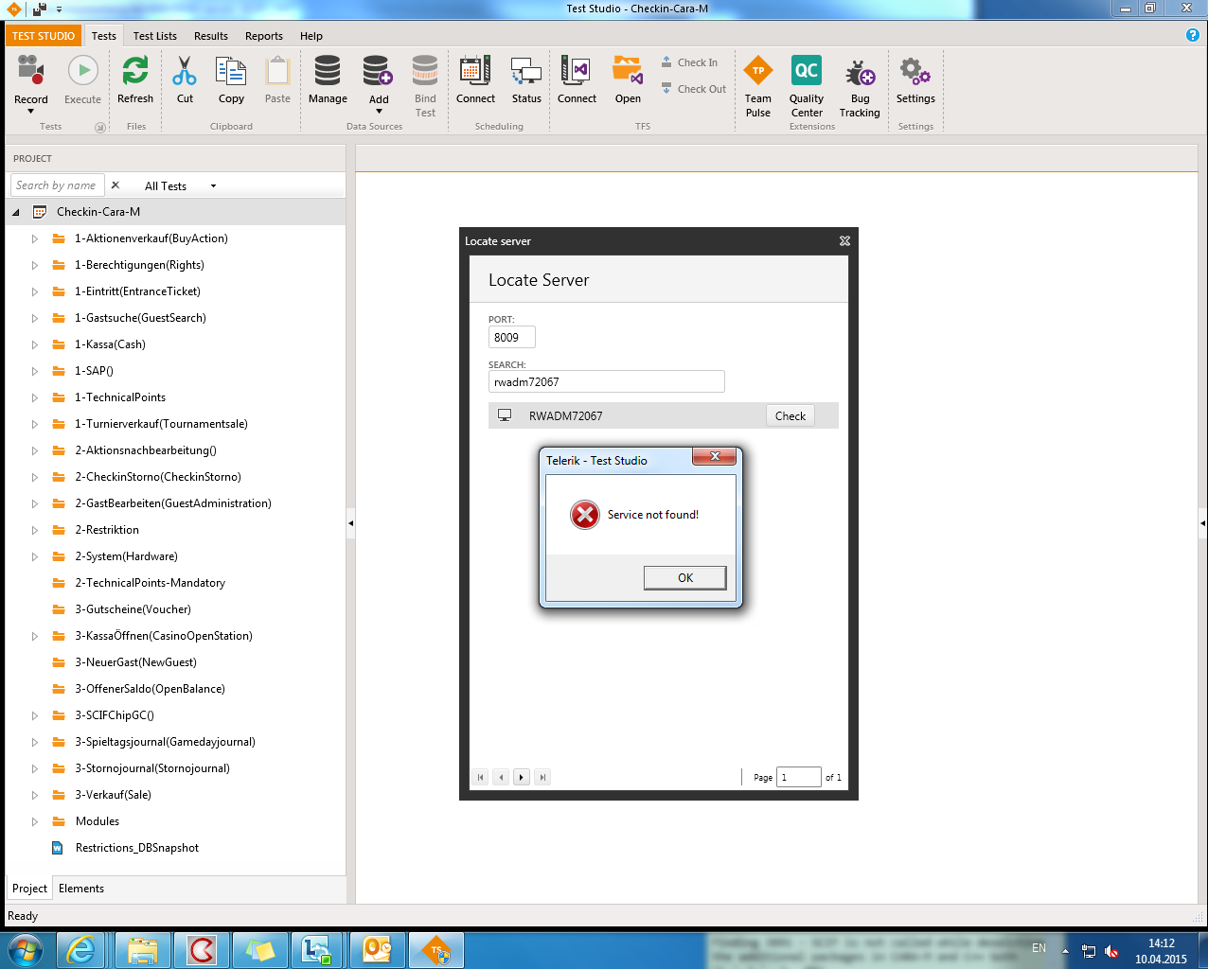
Task: Expand the 2-Restriktion folder
Action: pyautogui.click(x=35, y=530)
